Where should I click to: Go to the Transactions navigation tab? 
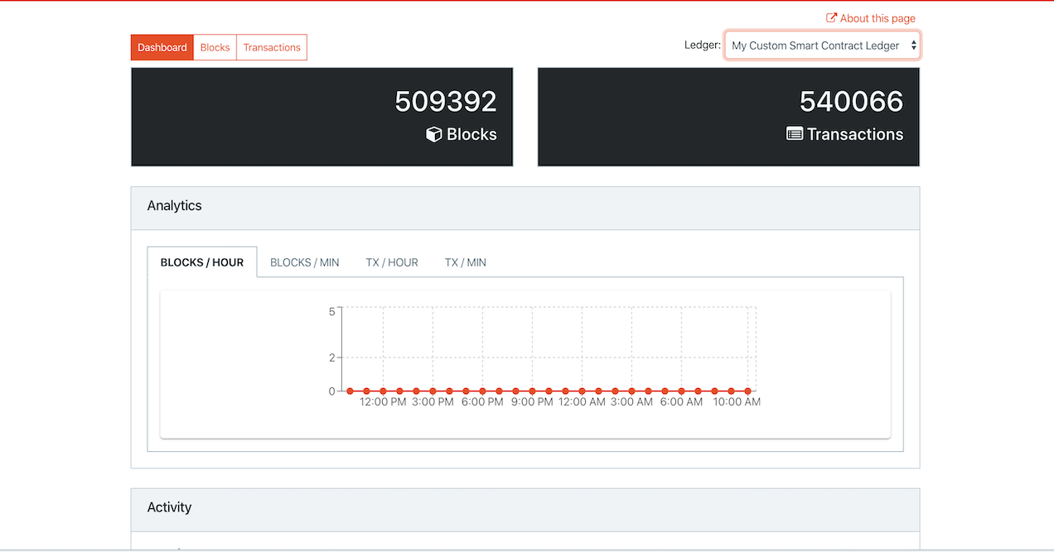(x=272, y=47)
